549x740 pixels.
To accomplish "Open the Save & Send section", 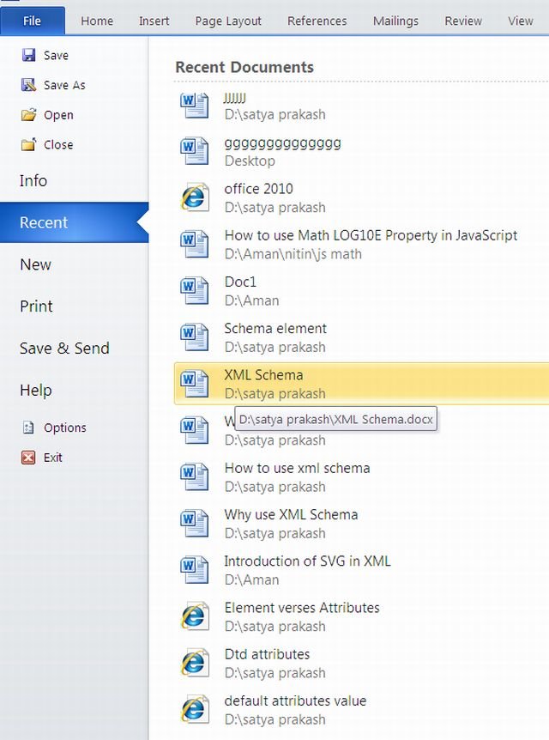I will (x=64, y=349).
